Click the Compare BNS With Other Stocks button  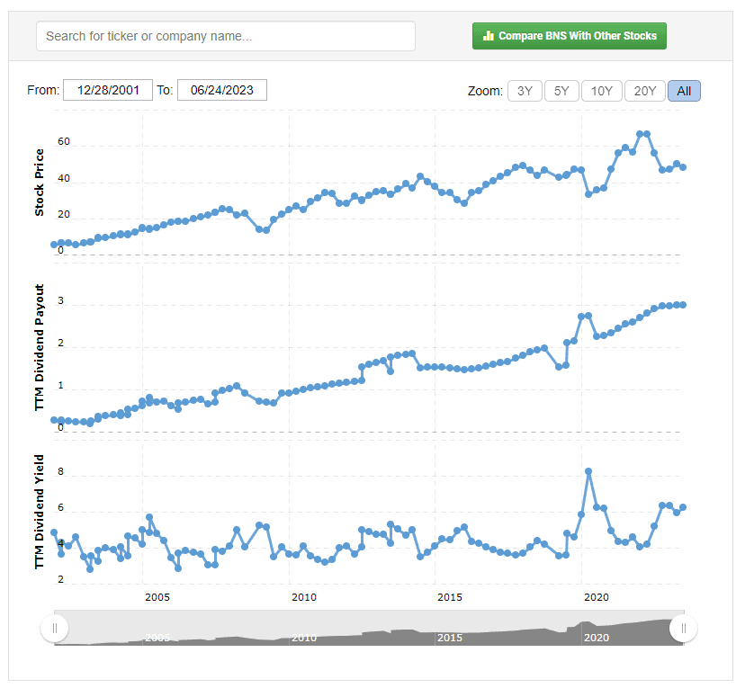click(569, 36)
